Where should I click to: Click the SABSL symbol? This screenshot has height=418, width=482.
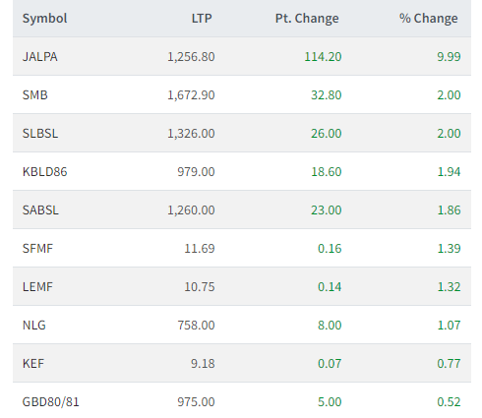[x=40, y=210]
